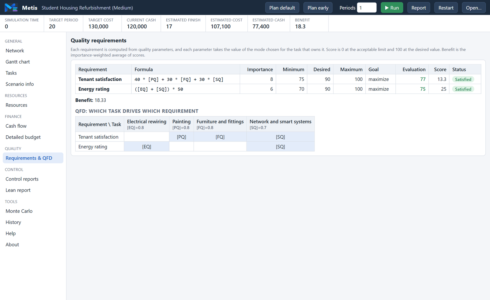Click the Benefit: 18.33 summary text

(x=91, y=100)
